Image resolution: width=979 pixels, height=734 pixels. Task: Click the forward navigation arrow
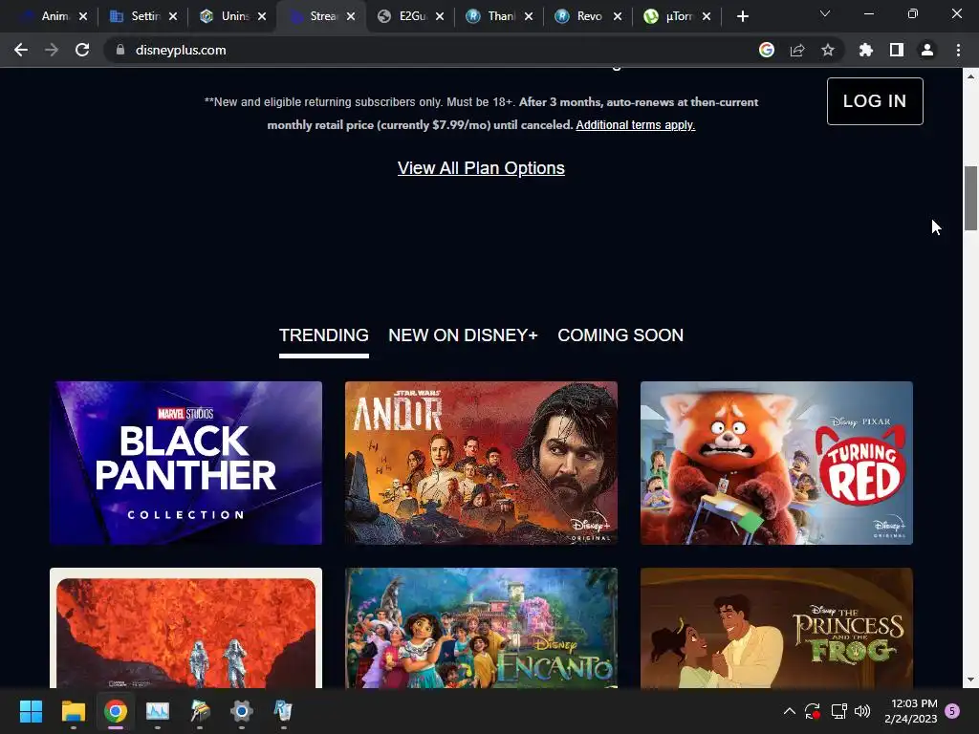52,50
